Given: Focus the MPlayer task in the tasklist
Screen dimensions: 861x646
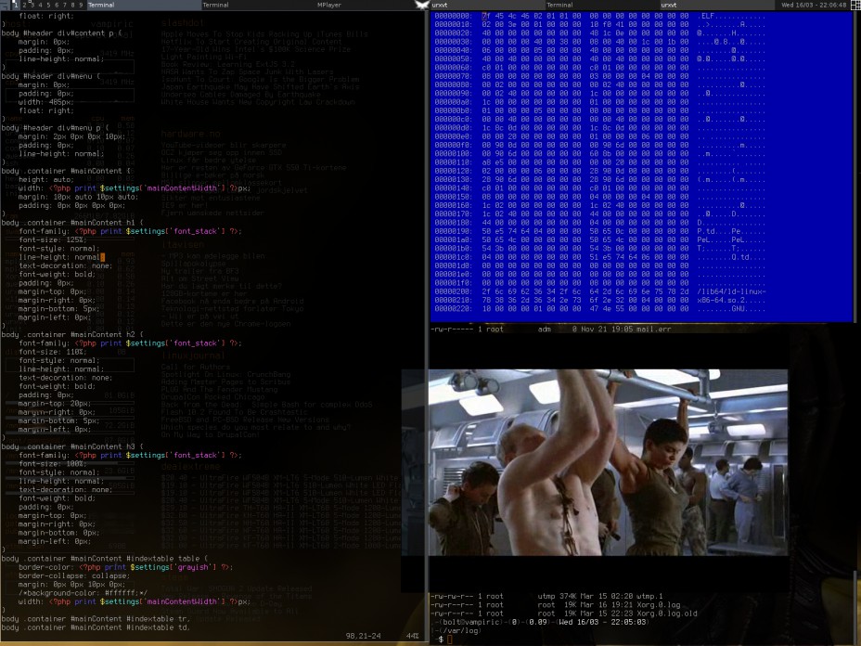Looking at the screenshot, I should [x=366, y=5].
